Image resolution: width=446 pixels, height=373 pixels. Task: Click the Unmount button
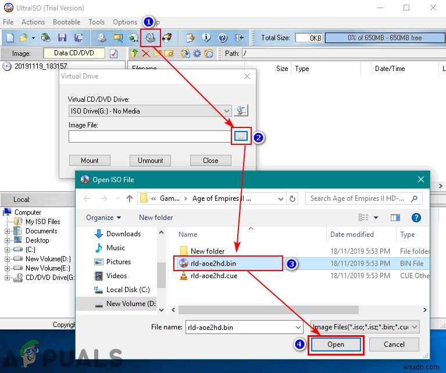click(x=150, y=160)
